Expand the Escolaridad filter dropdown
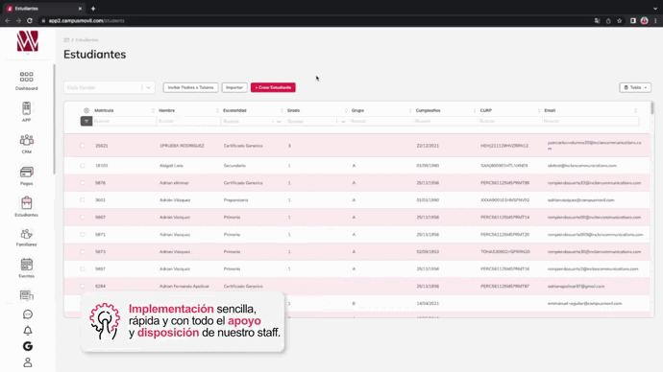The width and height of the screenshot is (663, 372). 279,122
